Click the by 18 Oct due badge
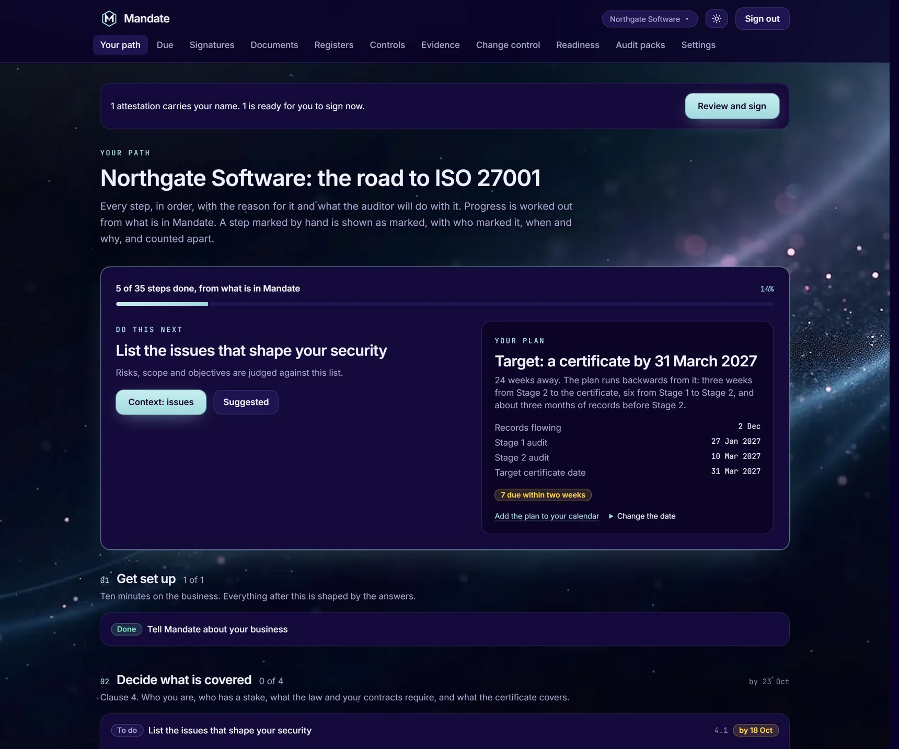Image resolution: width=899 pixels, height=749 pixels. 756,730
